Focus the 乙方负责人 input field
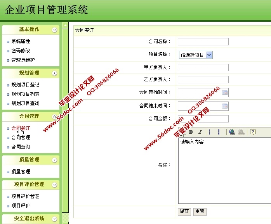This screenshot has width=271, height=224. click(x=203, y=79)
